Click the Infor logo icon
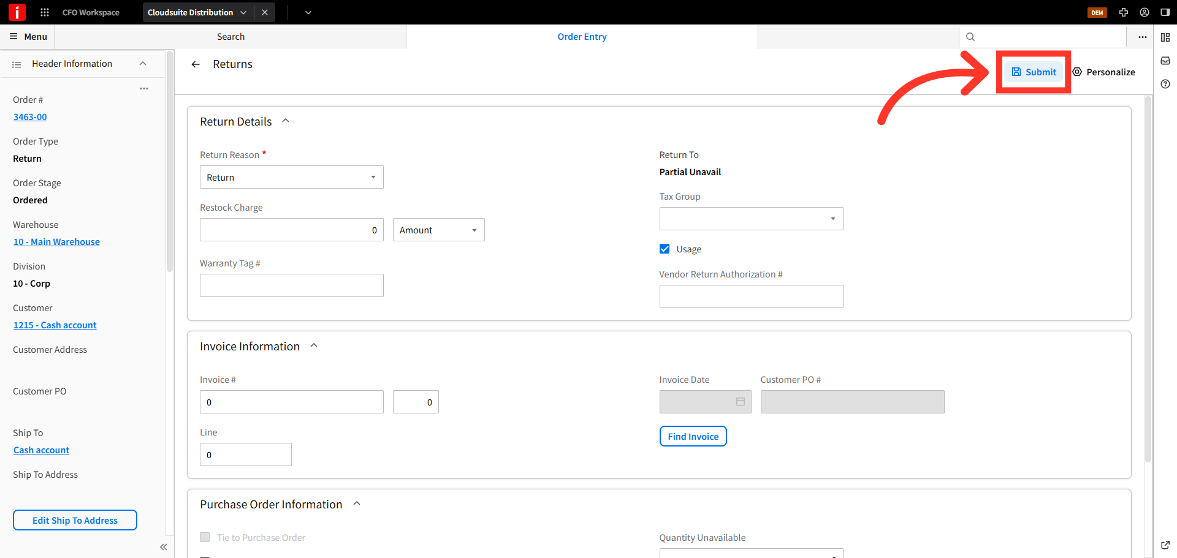 tap(17, 12)
